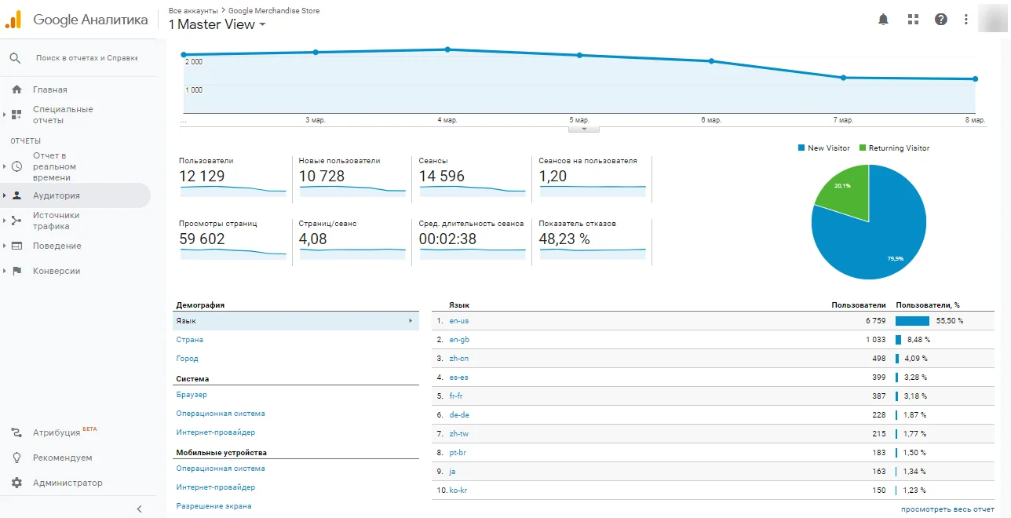Select Операционная система under Система
Image resolution: width=1011 pixels, height=518 pixels.
[x=221, y=414]
